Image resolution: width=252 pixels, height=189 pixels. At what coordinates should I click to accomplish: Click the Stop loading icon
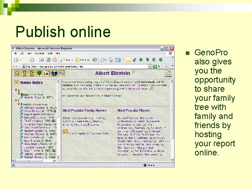point(42,60)
